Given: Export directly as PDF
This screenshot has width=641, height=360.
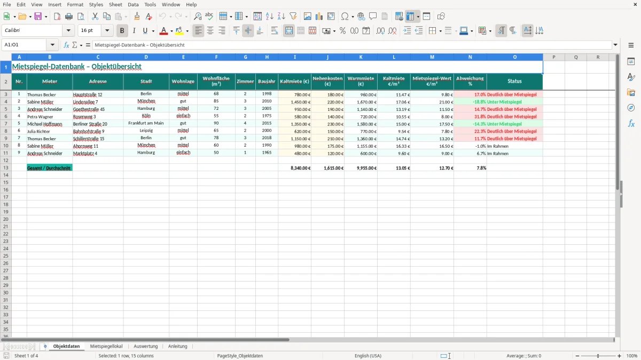Looking at the screenshot, I should [x=57, y=17].
